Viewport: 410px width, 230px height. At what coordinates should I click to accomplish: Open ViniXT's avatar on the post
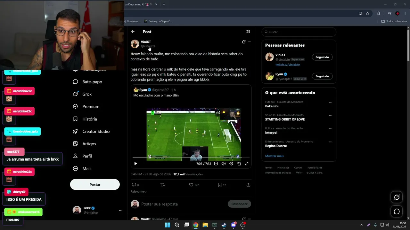[x=135, y=44]
